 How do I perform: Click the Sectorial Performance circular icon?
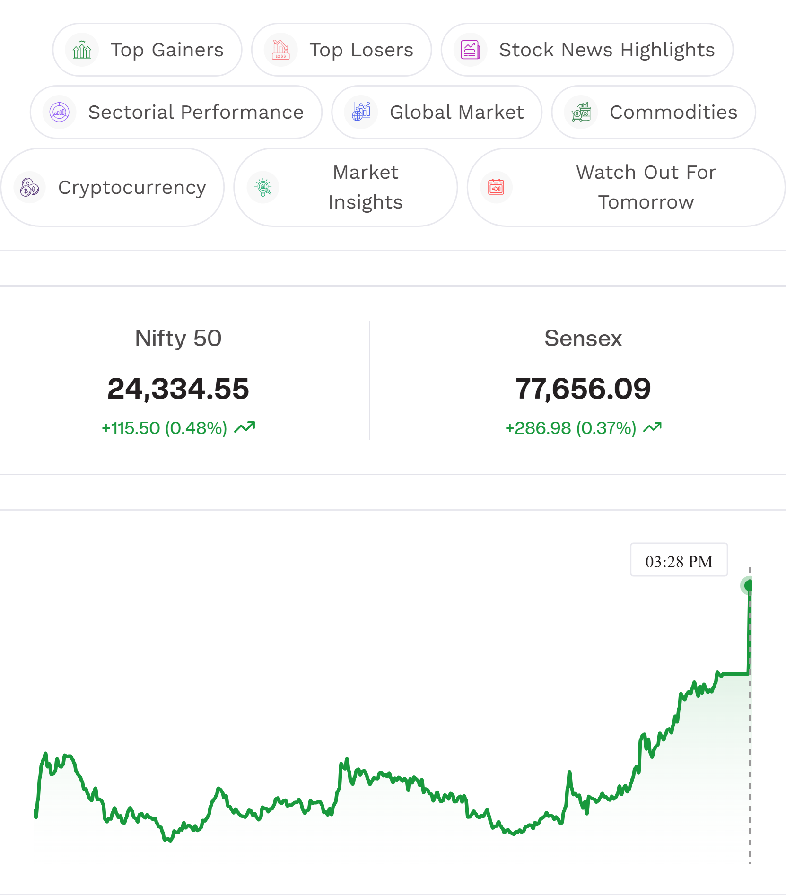(x=60, y=112)
